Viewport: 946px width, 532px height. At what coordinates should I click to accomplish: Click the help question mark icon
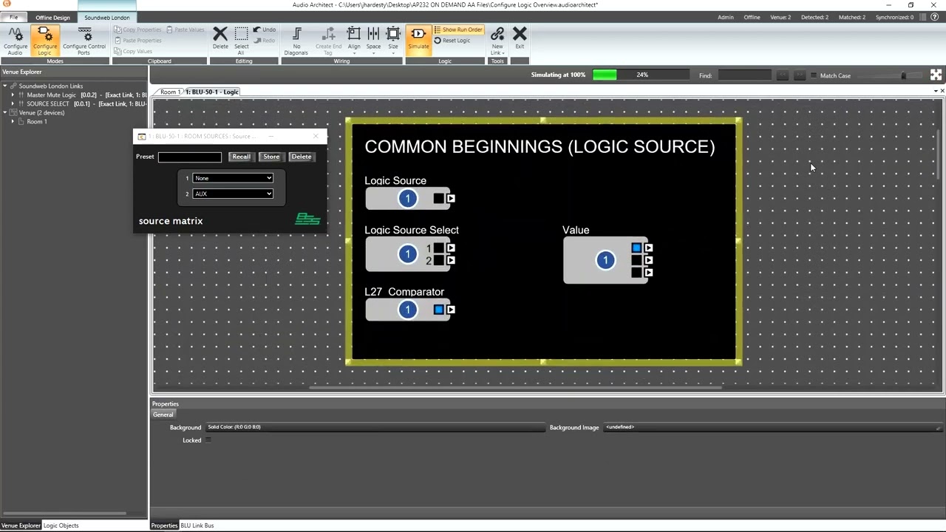(x=935, y=17)
